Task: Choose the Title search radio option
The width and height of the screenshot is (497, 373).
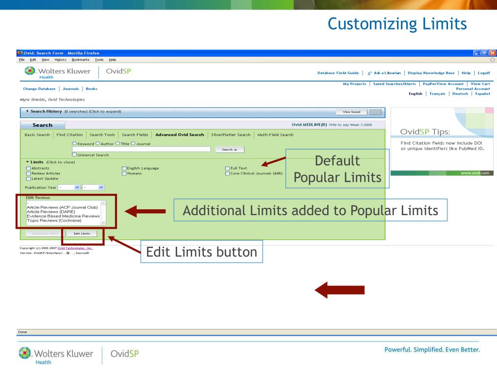Action: pos(117,143)
